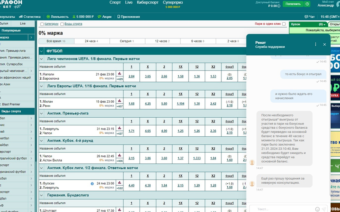Select Всё время 16 filter tab

pos(56,41)
